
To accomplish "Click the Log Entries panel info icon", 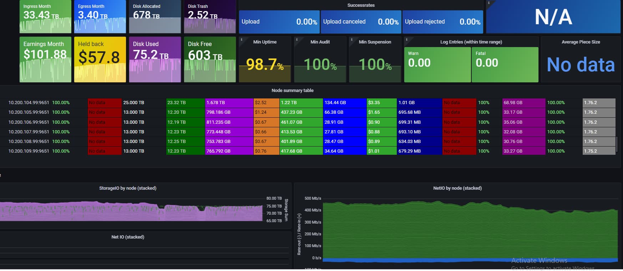I will pos(406,40).
